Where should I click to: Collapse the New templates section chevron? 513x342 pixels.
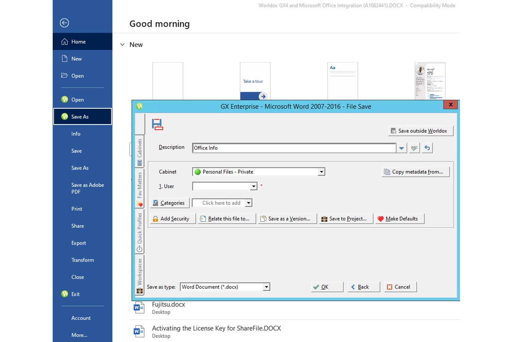[122, 45]
